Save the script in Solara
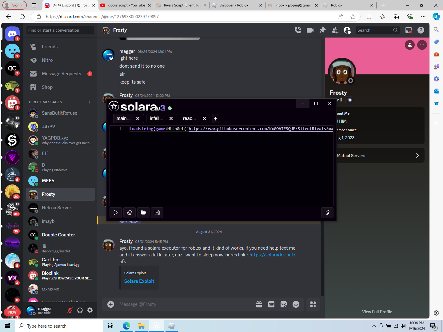 point(157,212)
